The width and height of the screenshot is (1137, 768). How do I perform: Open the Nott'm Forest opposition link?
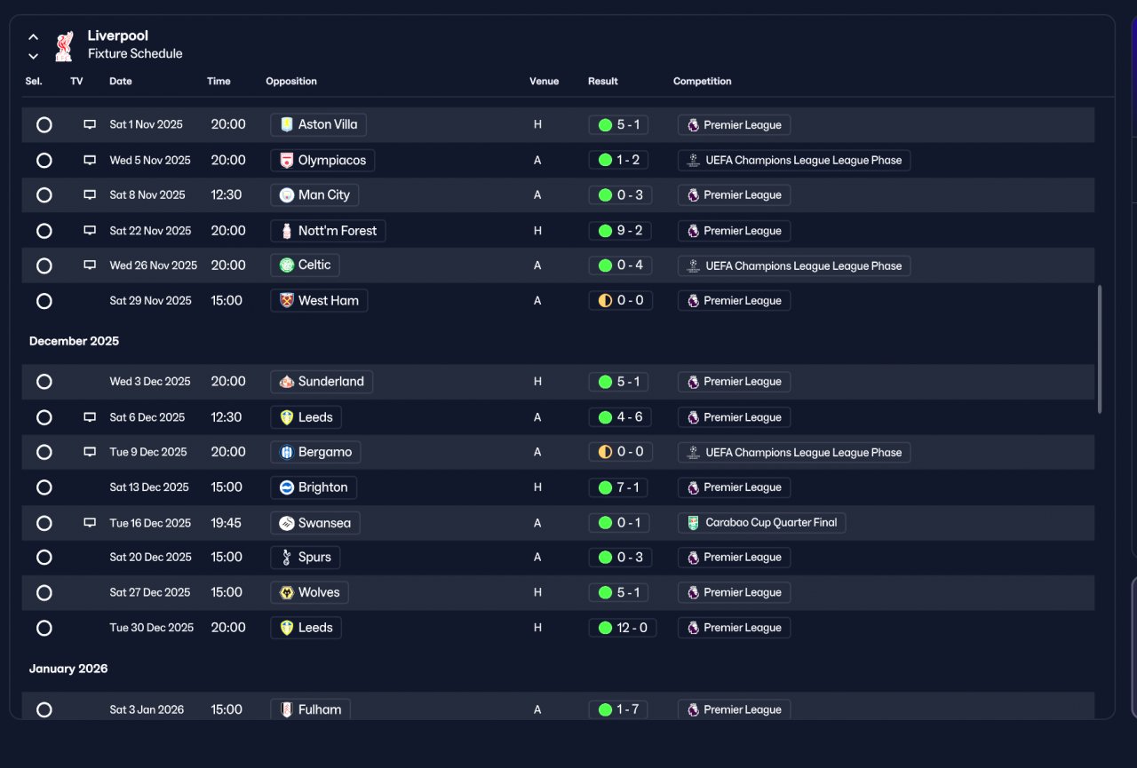(x=328, y=231)
